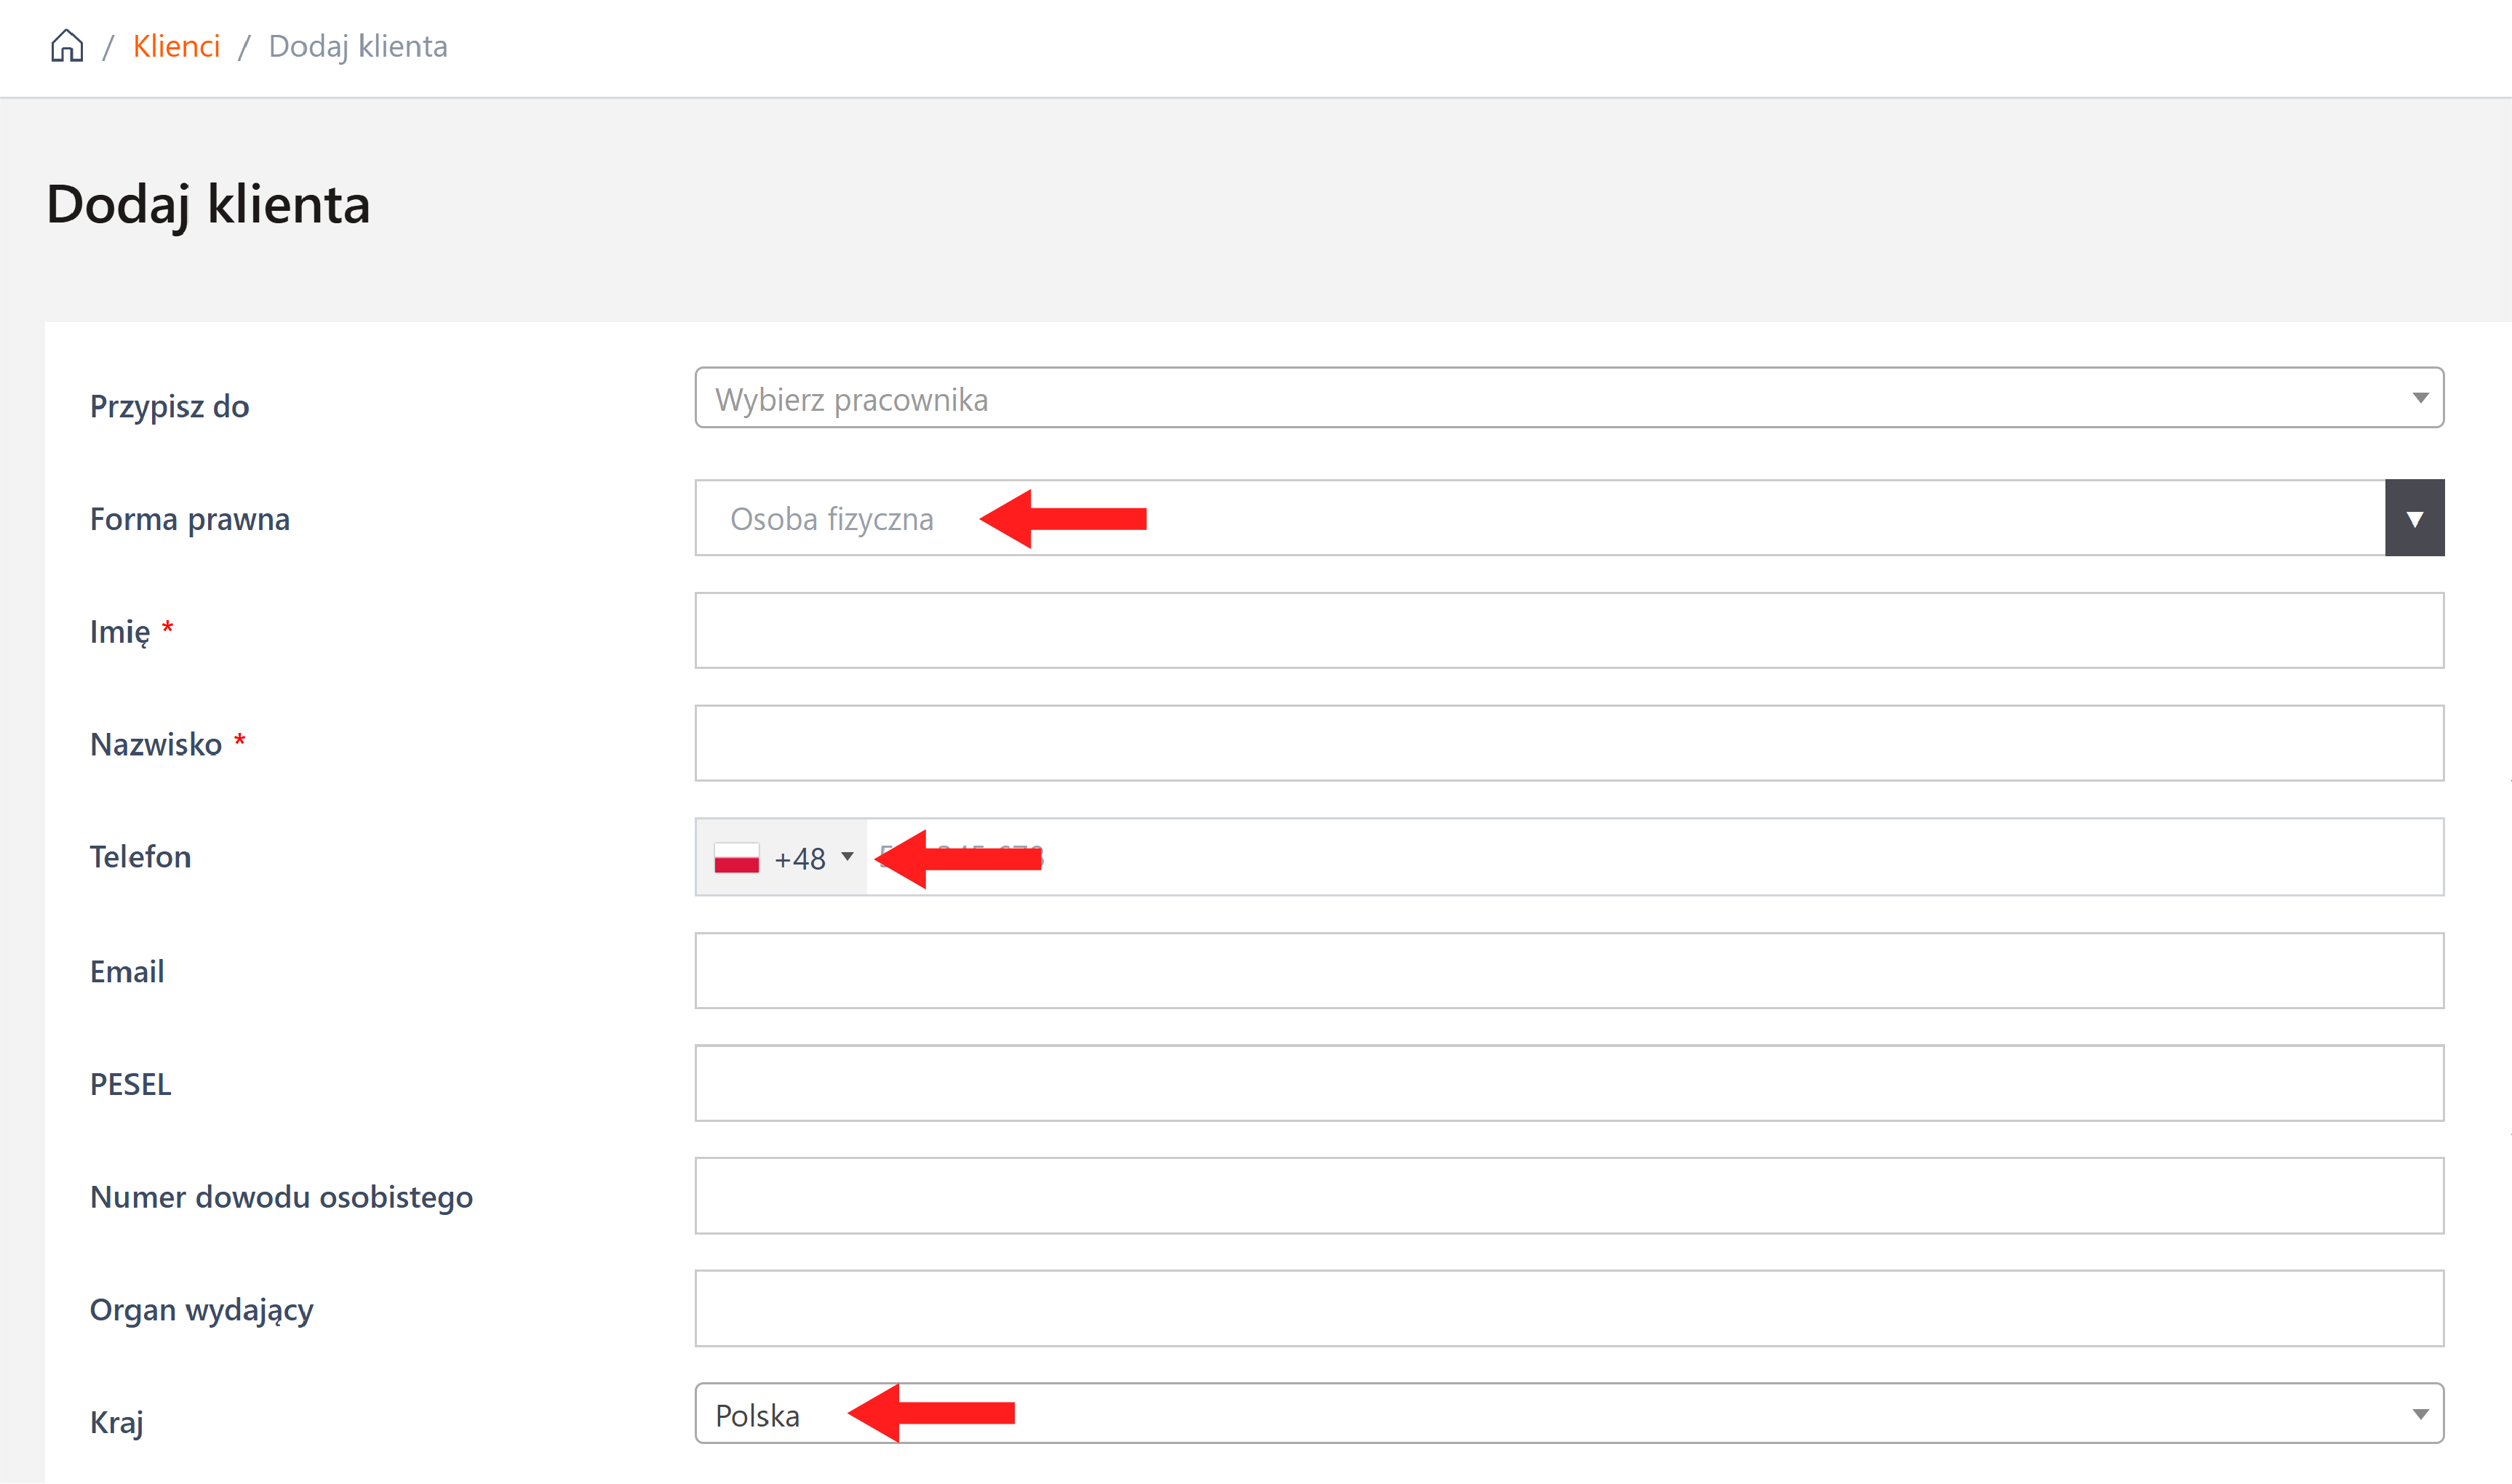Focus the Email input field
This screenshot has height=1484, width=2512.
[1568, 971]
